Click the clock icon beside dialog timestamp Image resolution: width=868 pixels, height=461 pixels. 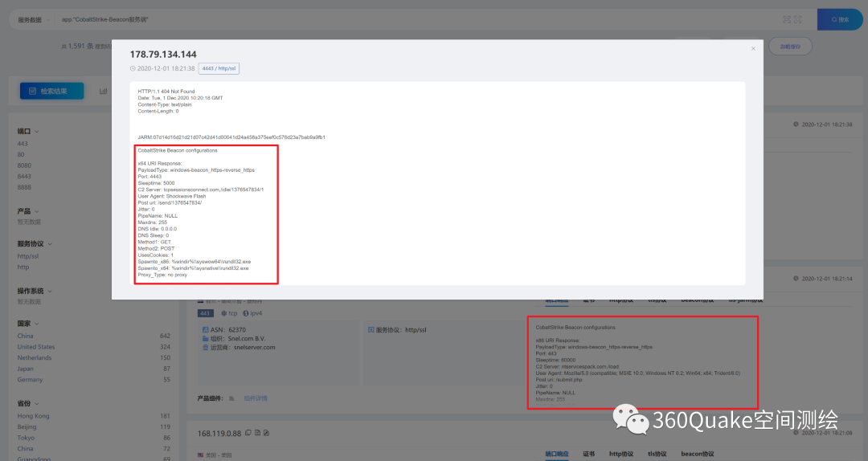[133, 68]
